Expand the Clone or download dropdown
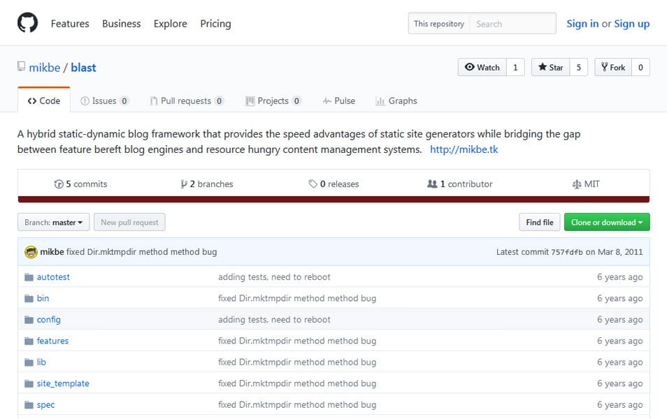Viewport: 667px width, 419px height. click(x=607, y=222)
